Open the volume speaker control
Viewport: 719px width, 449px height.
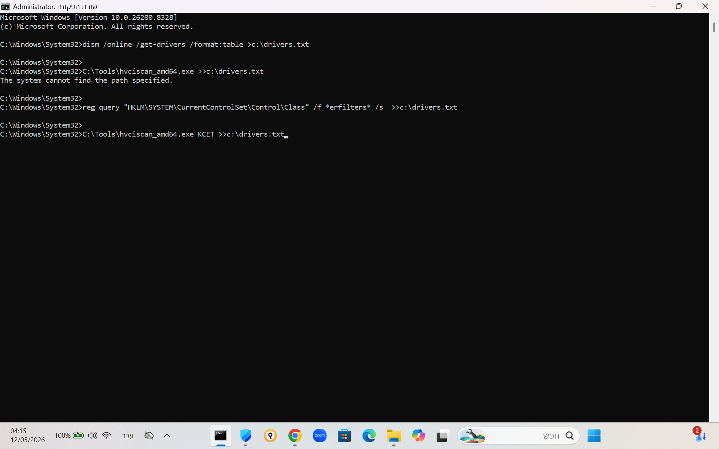pyautogui.click(x=92, y=435)
